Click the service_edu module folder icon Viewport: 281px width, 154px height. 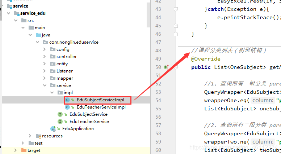pyautogui.click(x=17, y=13)
